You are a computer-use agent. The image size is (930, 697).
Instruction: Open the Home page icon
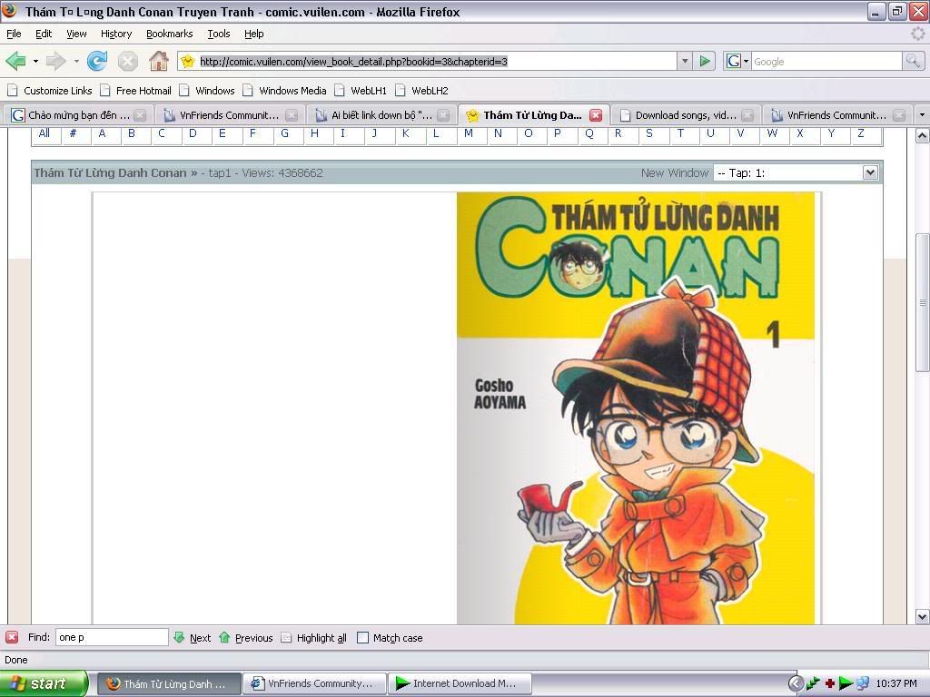tap(158, 61)
